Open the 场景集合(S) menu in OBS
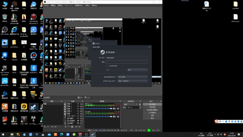 79,5
